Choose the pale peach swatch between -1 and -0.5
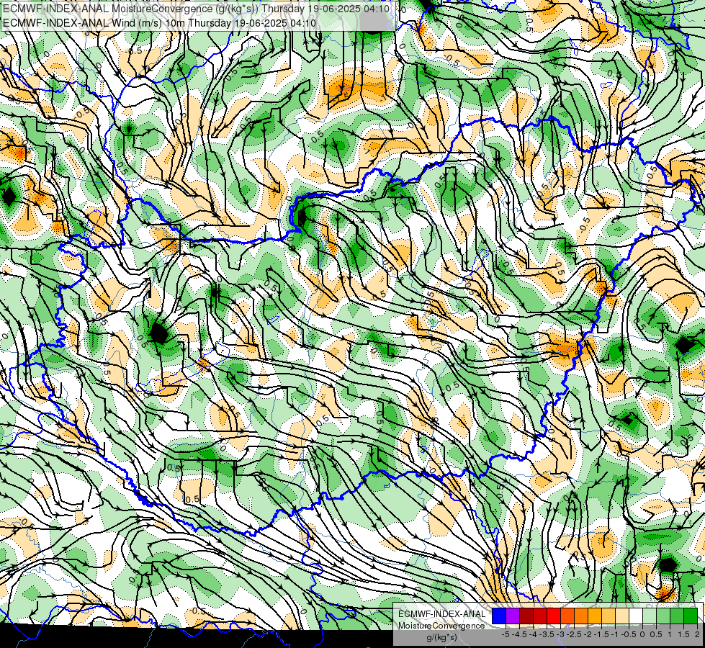 [622, 616]
